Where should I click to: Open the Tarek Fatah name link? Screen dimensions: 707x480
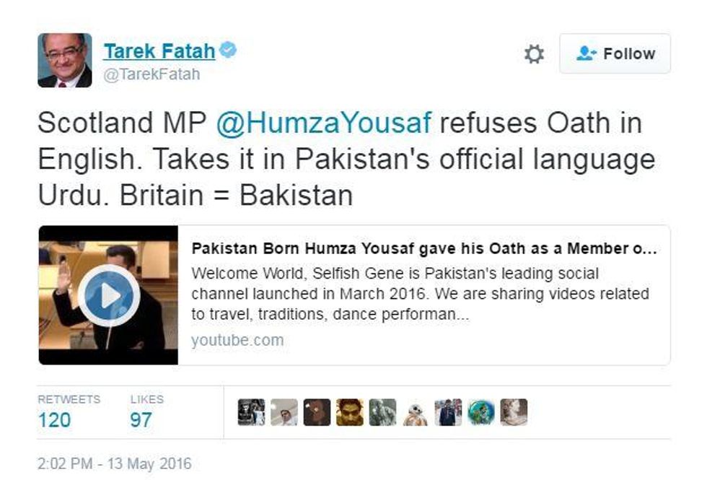point(159,51)
